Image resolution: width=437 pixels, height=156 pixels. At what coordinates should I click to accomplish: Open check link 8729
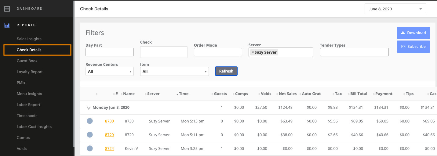tap(109, 135)
